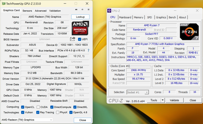
Task: Click the CPU-Z title bar app icon
Action: (x=109, y=11)
